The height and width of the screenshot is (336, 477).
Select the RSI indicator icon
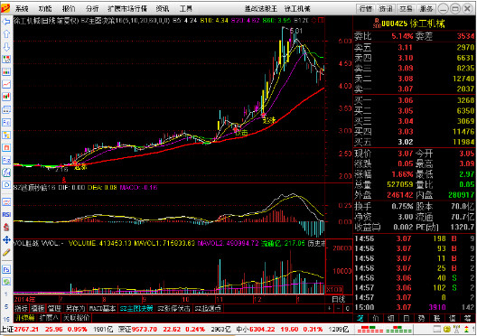[6, 214]
